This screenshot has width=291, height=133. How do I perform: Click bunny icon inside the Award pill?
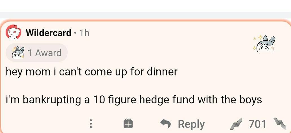point(18,53)
